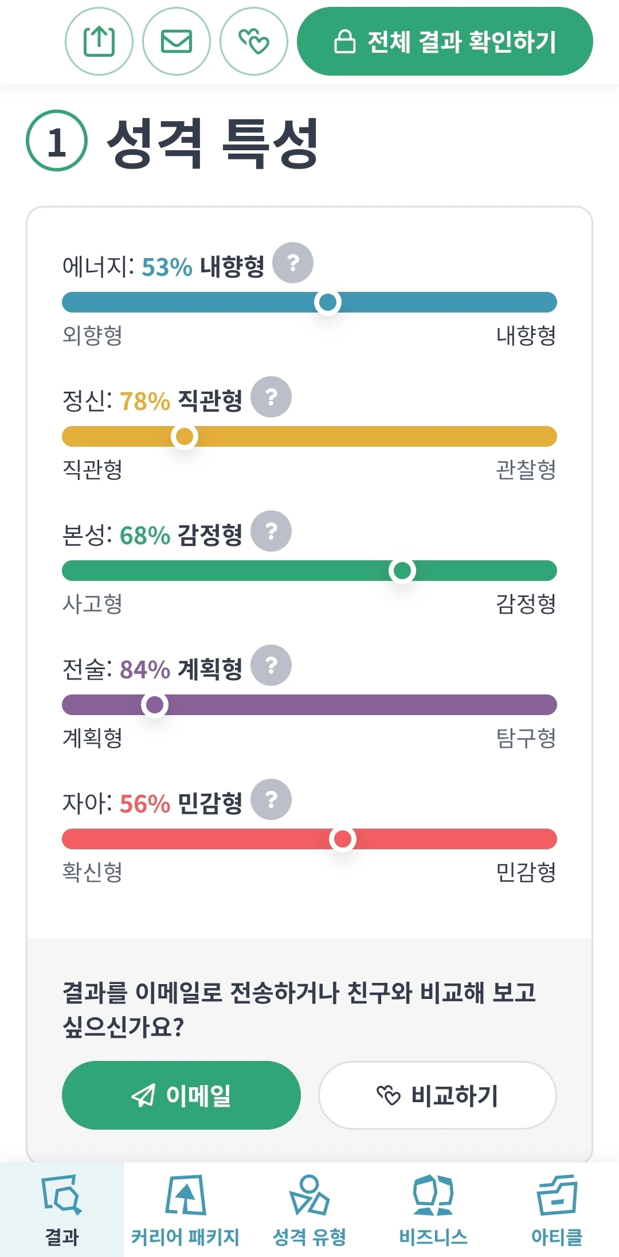
Task: Tap the double hearts compare icon
Action: (254, 41)
